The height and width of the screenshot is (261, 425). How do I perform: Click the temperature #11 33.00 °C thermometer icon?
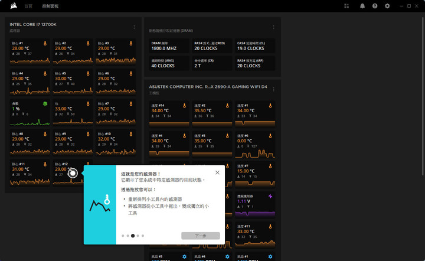coord(270,227)
